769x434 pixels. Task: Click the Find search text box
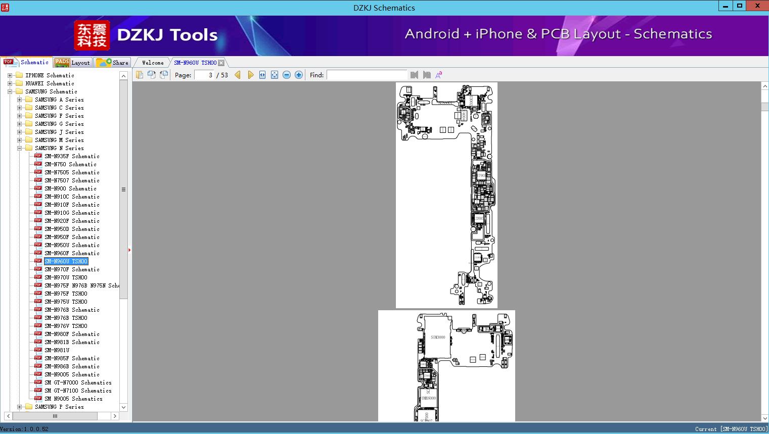(x=367, y=75)
